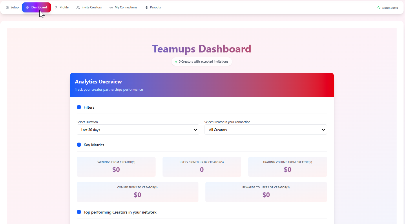The image size is (405, 224).
Task: Open the Select Duration dropdown
Action: pyautogui.click(x=138, y=130)
